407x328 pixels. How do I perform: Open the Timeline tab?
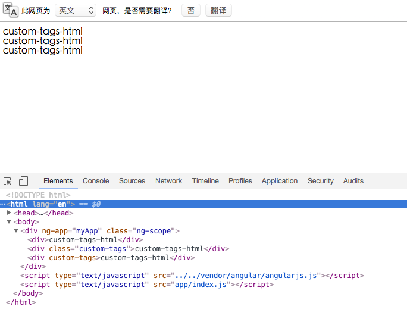(x=205, y=181)
